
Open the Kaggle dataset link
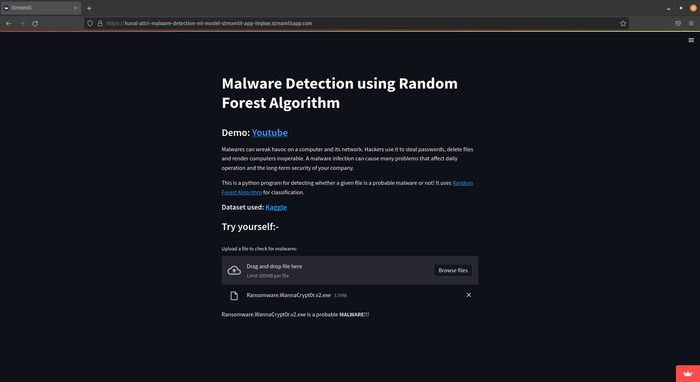click(x=276, y=207)
